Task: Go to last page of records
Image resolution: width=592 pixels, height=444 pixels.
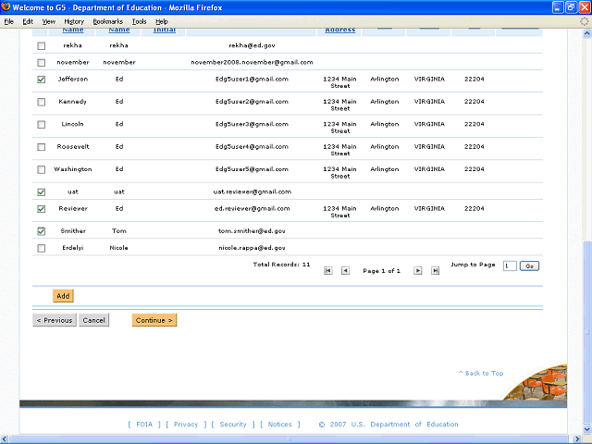Action: [436, 271]
